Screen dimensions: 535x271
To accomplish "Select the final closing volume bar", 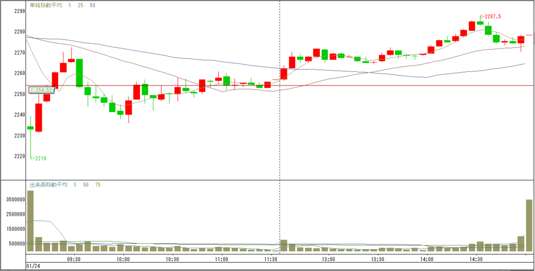I will (529, 225).
